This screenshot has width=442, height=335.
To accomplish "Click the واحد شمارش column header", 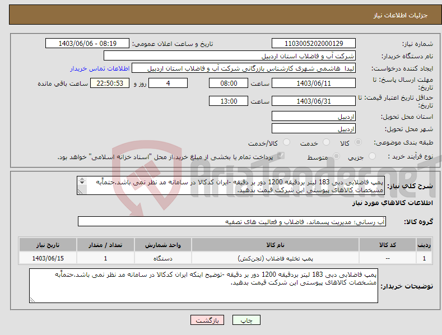I will (163, 245).
